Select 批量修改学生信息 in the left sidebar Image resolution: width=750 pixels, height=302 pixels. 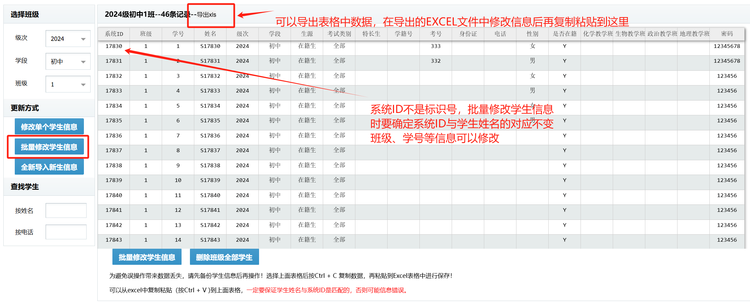click(49, 147)
